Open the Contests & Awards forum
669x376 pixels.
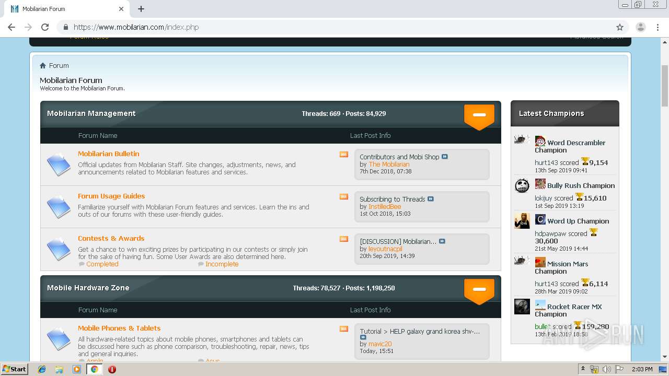(111, 238)
